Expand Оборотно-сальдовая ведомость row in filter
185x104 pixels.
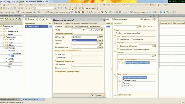coord(119,77)
